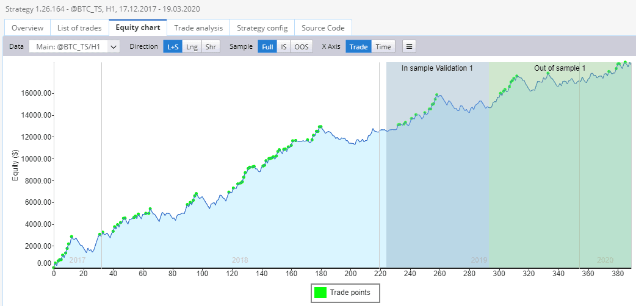This screenshot has height=306, width=636.
Task: Click the 100 trade axis tick label
Action: [202, 273]
